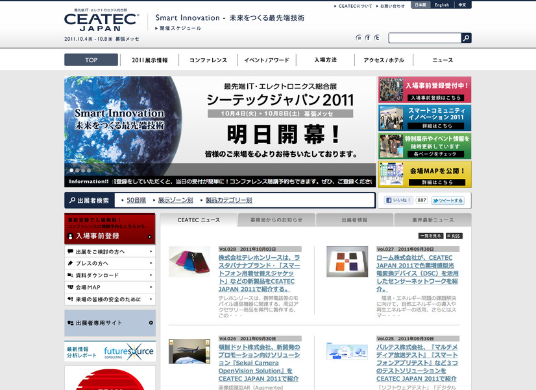The height and width of the screenshot is (390, 536).
Task: Select 業界最新ニュース tab
Action: pyautogui.click(x=433, y=220)
